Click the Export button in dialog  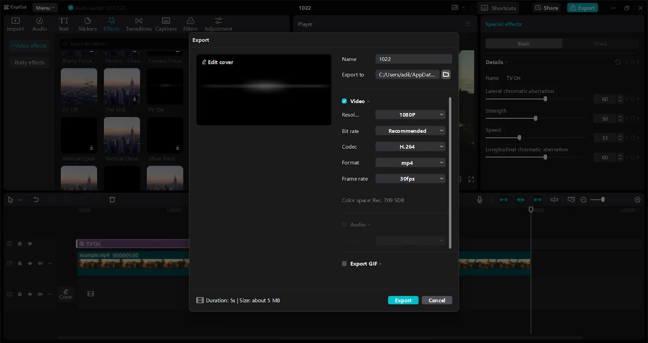click(403, 301)
